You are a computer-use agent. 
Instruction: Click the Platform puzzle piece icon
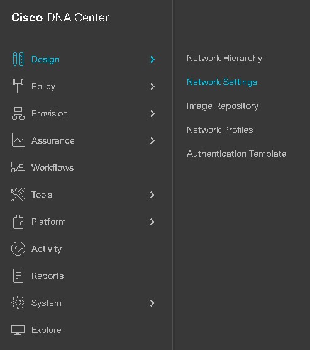18,222
